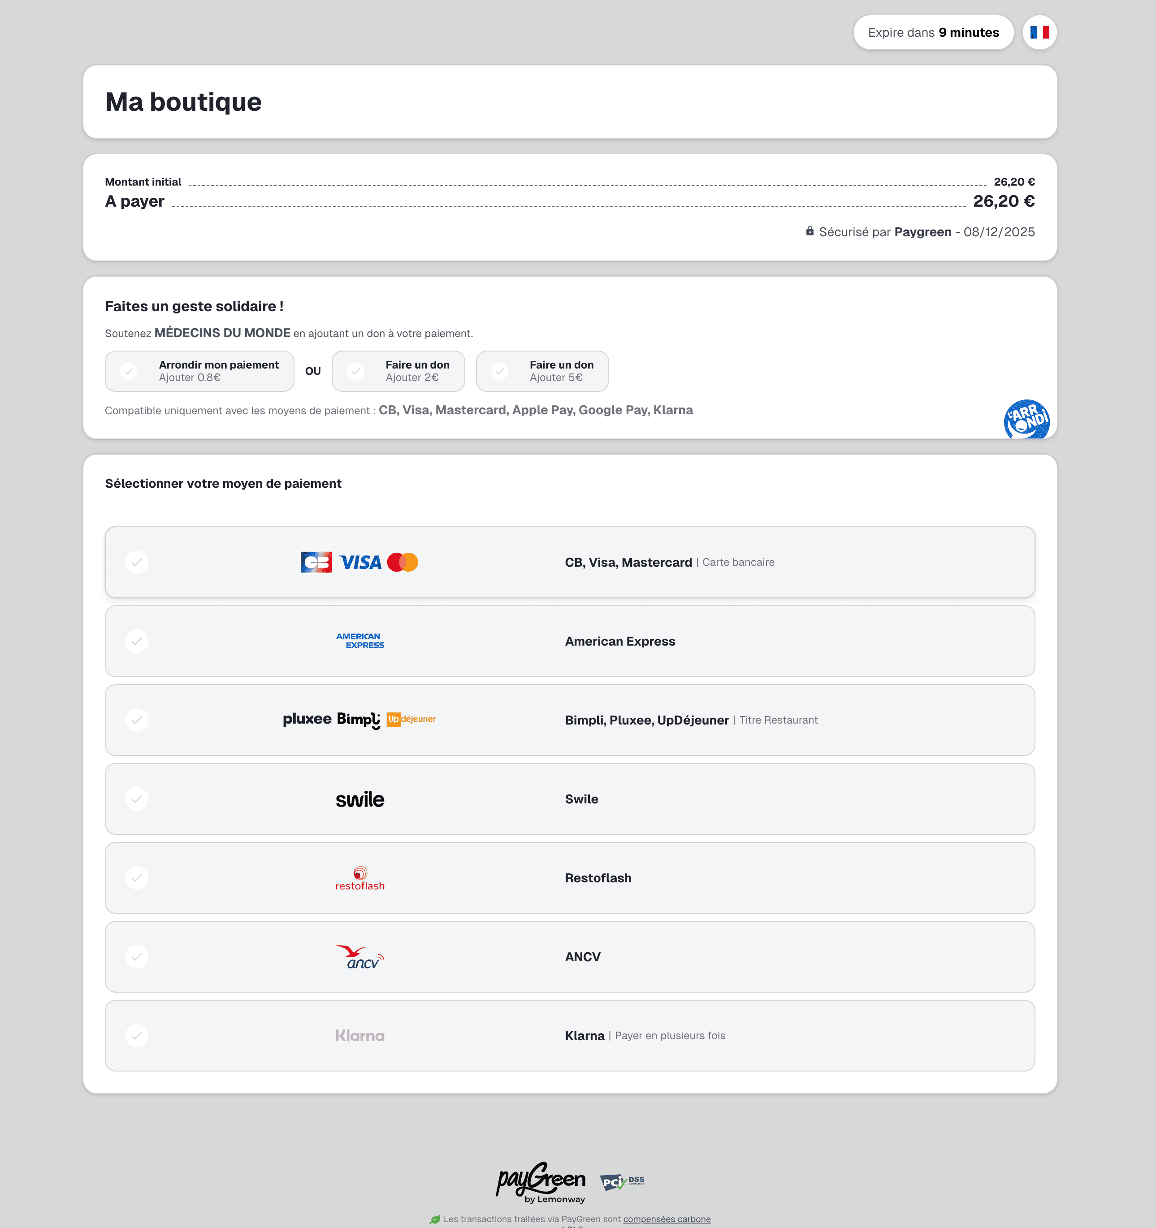Toggle the checkmark on the Bimpli row
Screen dimensions: 1156x1228
(136, 719)
